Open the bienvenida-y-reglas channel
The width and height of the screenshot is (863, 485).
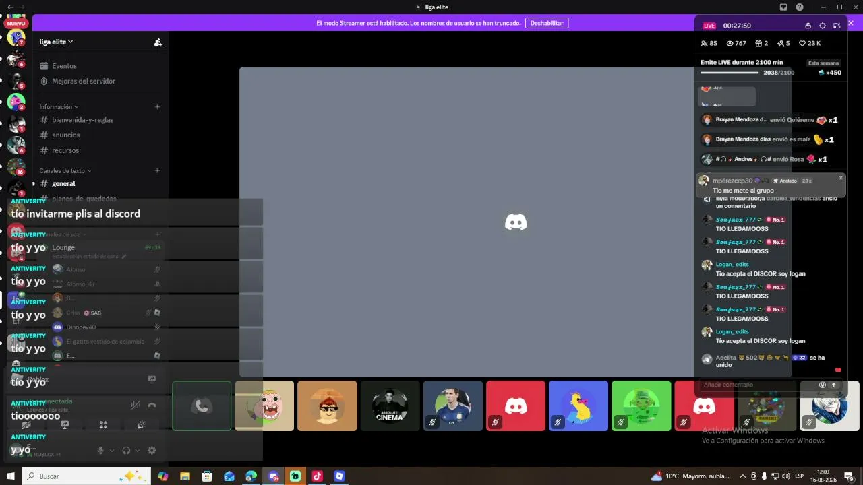[82, 120]
